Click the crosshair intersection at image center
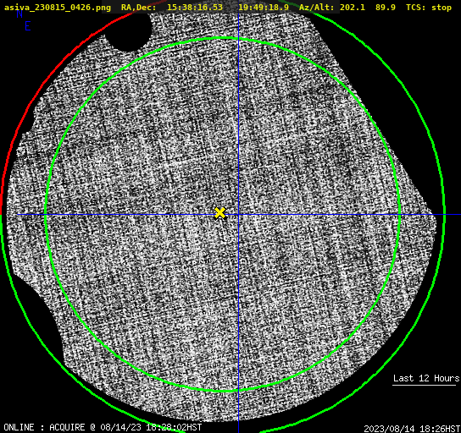 pos(238,215)
